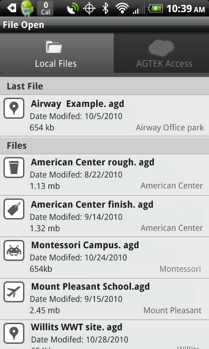
Task: Tap the map pin icon for Airway Example
Action: [14, 108]
